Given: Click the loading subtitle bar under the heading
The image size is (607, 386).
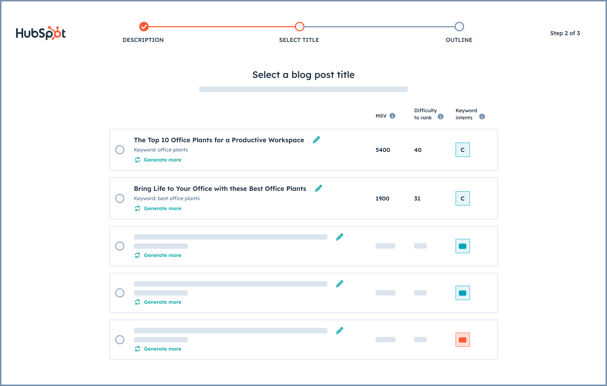Looking at the screenshot, I should tap(303, 89).
